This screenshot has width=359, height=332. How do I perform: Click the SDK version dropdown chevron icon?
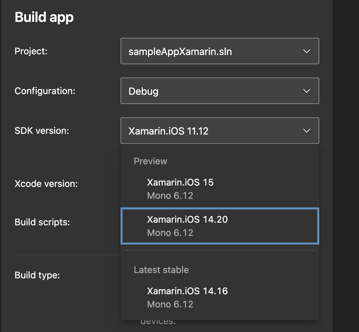tap(306, 131)
